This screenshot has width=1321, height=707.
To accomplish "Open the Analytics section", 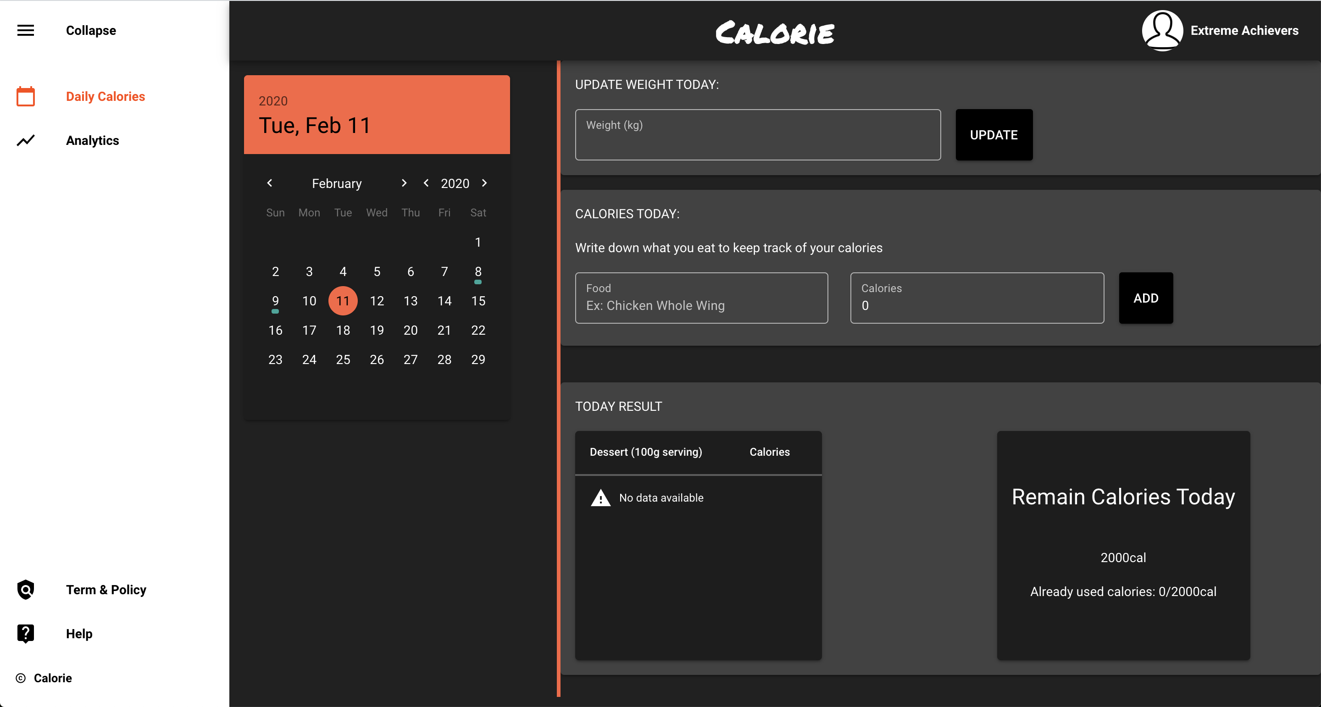I will point(92,140).
